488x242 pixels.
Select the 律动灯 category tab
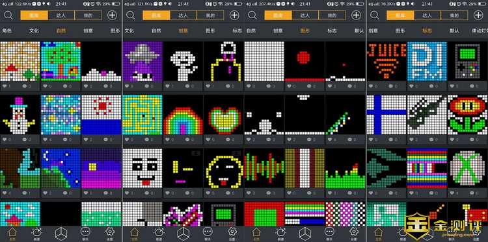(480, 30)
